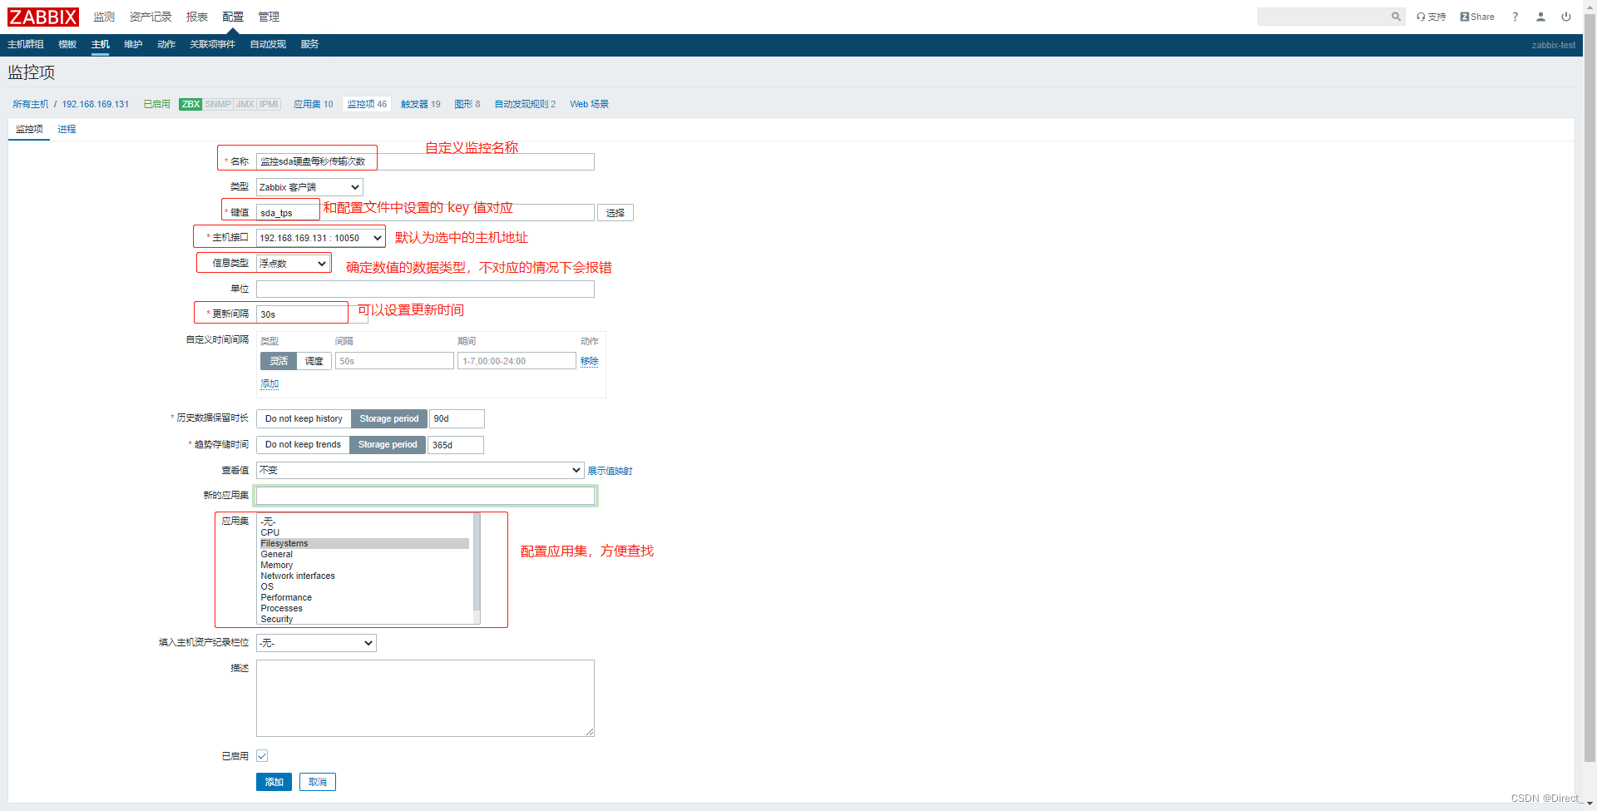
Task: Click the SNMP availability badge
Action: pos(218,104)
